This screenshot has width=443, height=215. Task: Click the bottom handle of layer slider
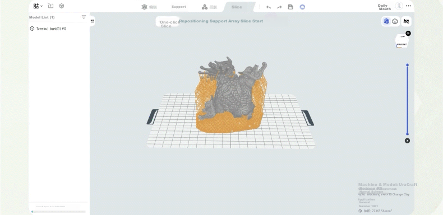pos(408,134)
